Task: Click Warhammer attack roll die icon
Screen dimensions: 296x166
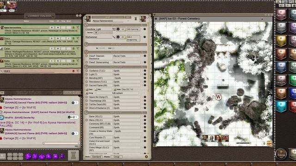Action: click(118, 37)
